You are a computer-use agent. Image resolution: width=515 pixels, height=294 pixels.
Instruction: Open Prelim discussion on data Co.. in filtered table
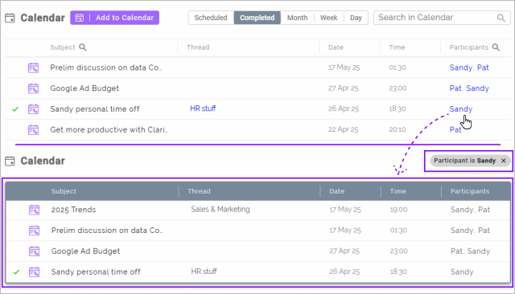(x=107, y=231)
